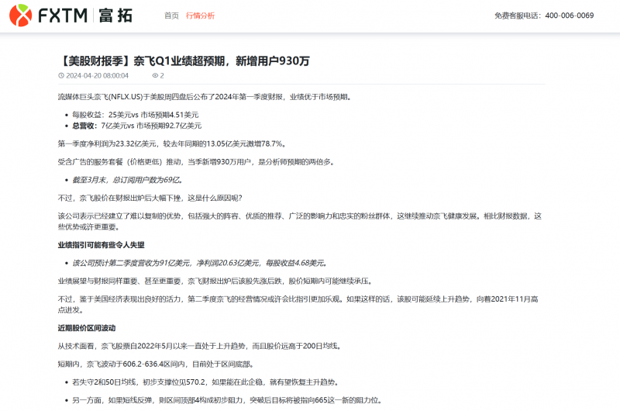Open the 首页 home menu item
This screenshot has height=411, width=620.
171,16
